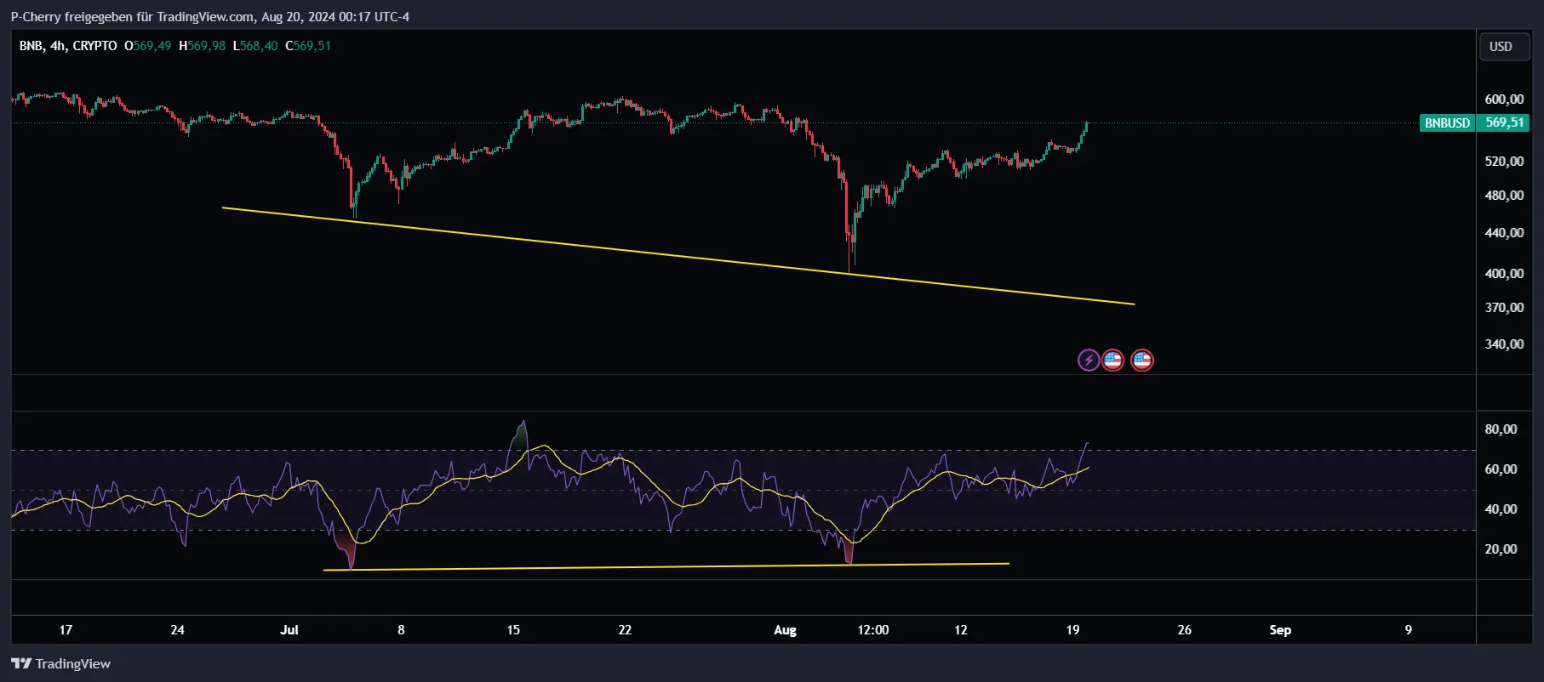1544x682 pixels.
Task: Click the 20,00 RSI axis label
Action: 1501,549
